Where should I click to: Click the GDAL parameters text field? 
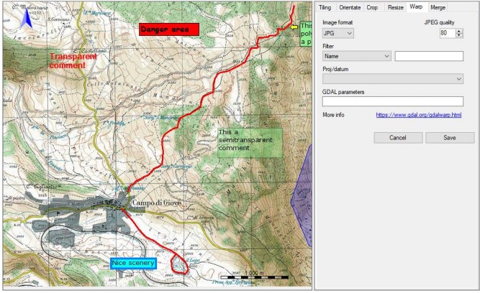click(x=393, y=101)
